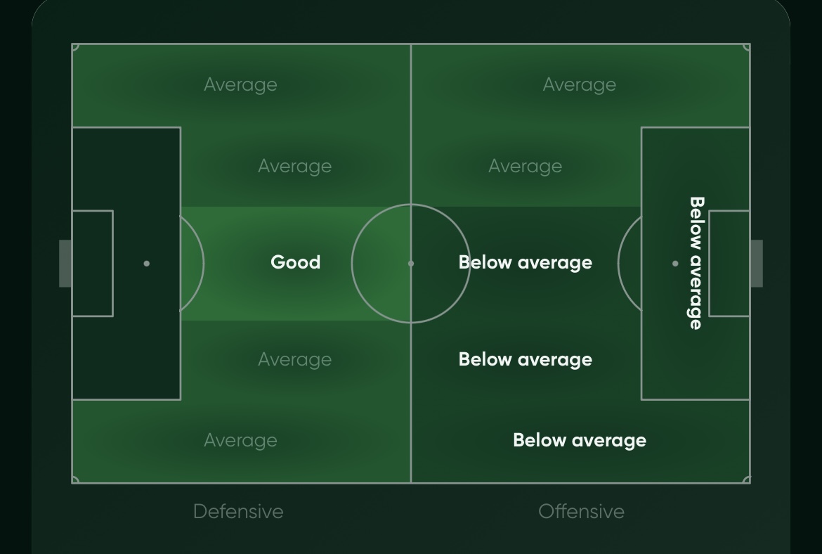Select the bottom offensive wing "Below average" zone
Viewport: 822px width, 554px height.
pos(579,441)
